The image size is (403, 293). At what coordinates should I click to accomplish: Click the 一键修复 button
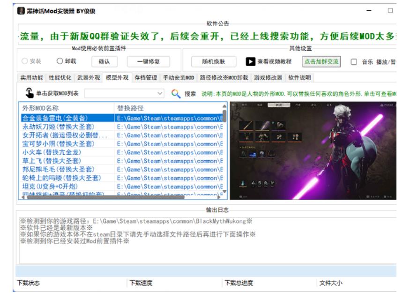coord(148,62)
